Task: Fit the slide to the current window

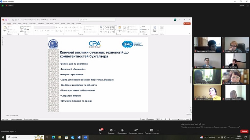Action: tap(190, 119)
